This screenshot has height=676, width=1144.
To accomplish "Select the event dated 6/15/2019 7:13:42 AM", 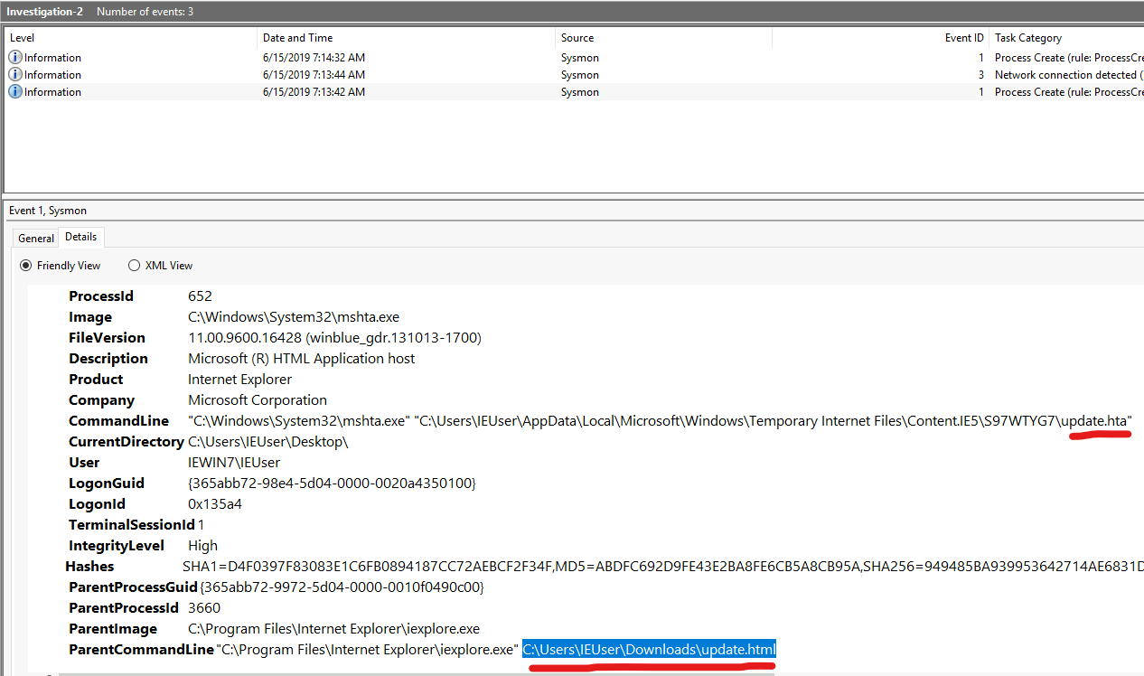I will point(575,92).
